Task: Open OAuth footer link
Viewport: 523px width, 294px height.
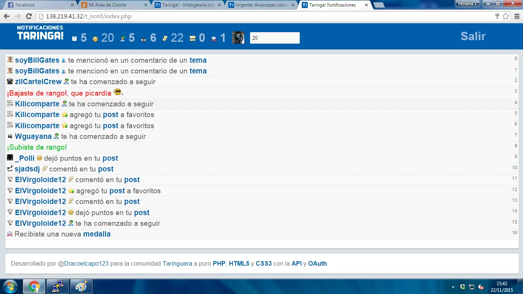Action: (x=317, y=263)
